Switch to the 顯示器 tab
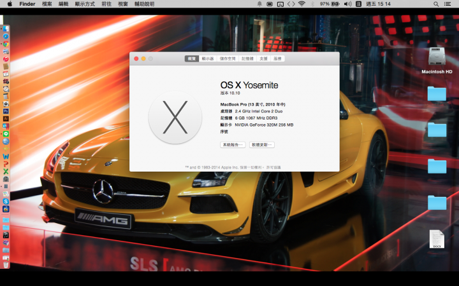Image resolution: width=459 pixels, height=286 pixels. (x=208, y=58)
